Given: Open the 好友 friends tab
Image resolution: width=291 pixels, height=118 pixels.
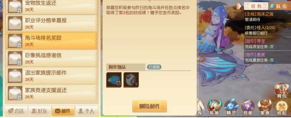Looking at the screenshot, I should (x=40, y=111).
